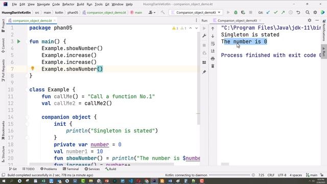The height and width of the screenshot is (184, 327).
Task: Click Rerun icon in Run panel
Action: click(204, 29)
